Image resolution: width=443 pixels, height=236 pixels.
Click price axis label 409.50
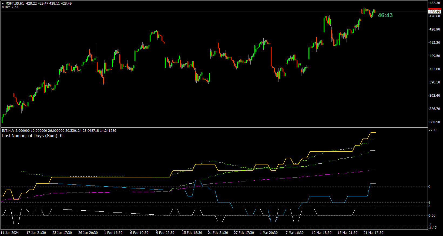[435, 56]
